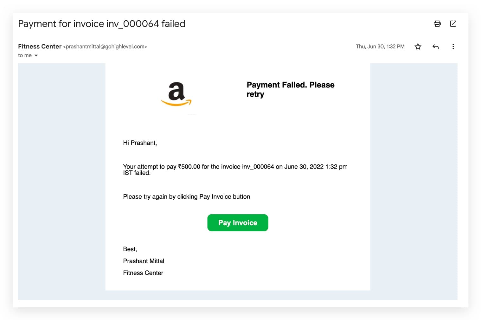Select the email subject 'Payment for invoice inv_000064 failed'
The height and width of the screenshot is (320, 481).
102,23
